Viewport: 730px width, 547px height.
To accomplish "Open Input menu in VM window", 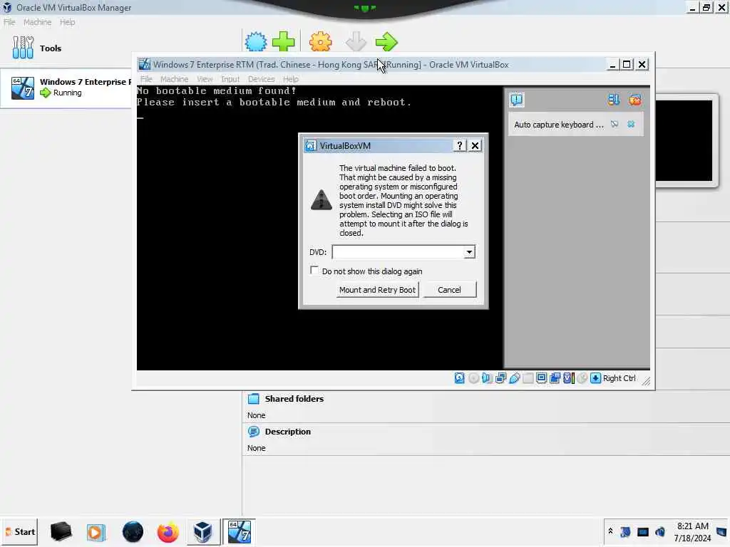I will tap(230, 79).
